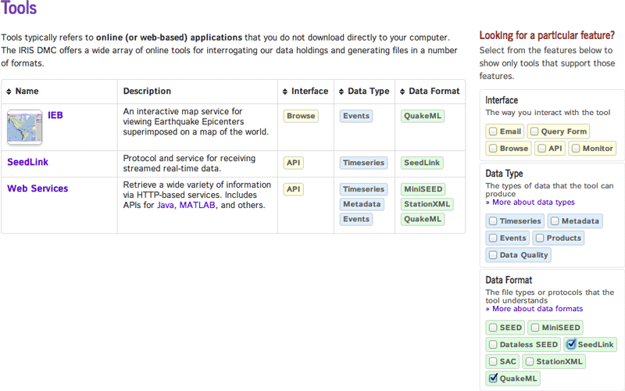625x391 pixels.
Task: Sort table by Name column arrows
Action: coord(9,91)
